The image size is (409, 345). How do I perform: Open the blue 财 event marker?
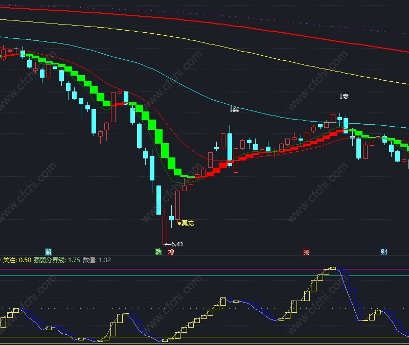click(384, 252)
